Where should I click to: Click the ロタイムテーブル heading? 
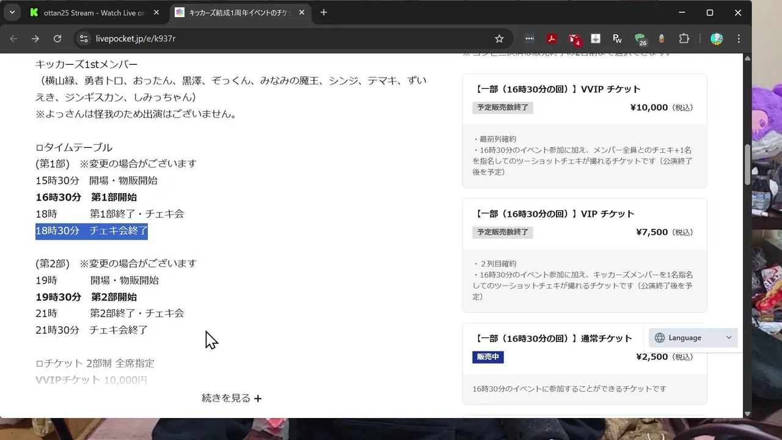(74, 147)
